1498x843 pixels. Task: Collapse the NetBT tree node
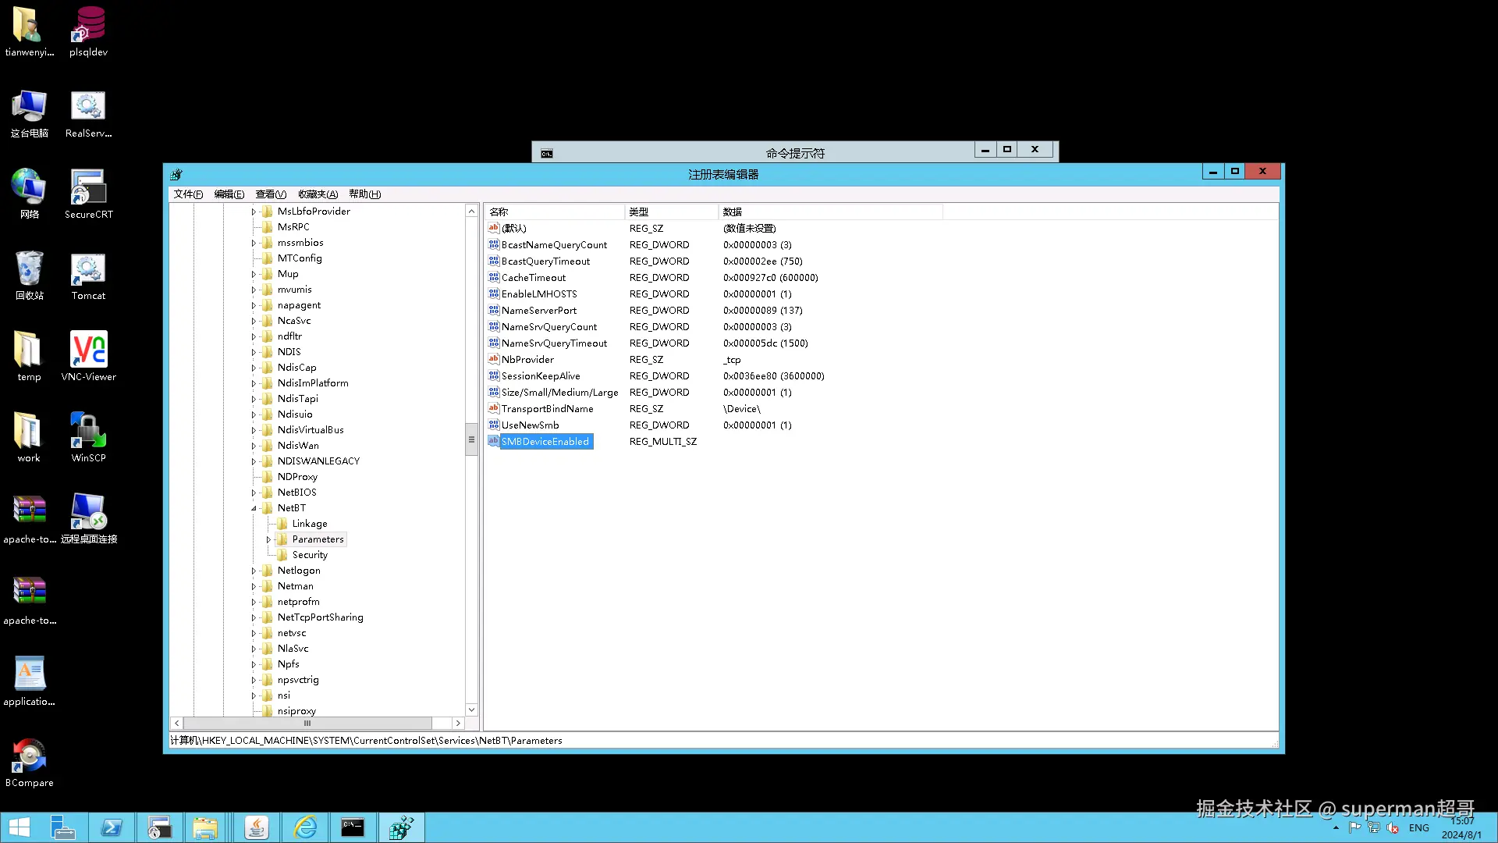254,508
